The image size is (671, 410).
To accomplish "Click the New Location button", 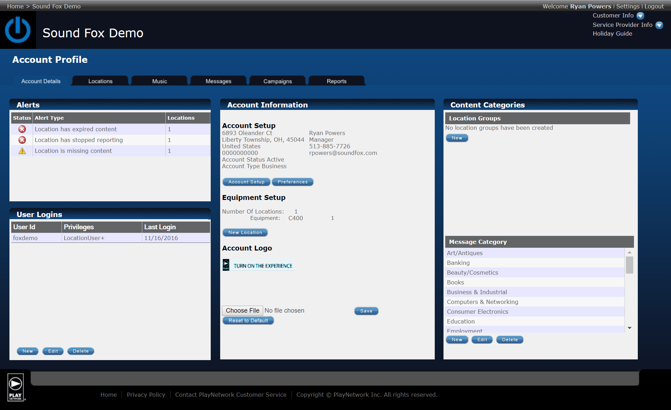I will point(245,232).
